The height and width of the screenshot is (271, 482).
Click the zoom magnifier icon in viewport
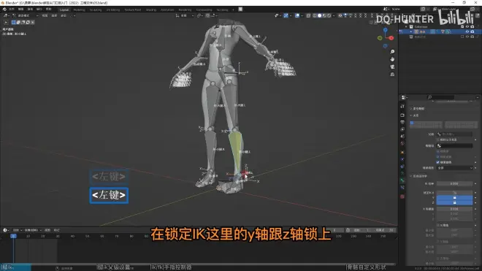click(x=392, y=52)
